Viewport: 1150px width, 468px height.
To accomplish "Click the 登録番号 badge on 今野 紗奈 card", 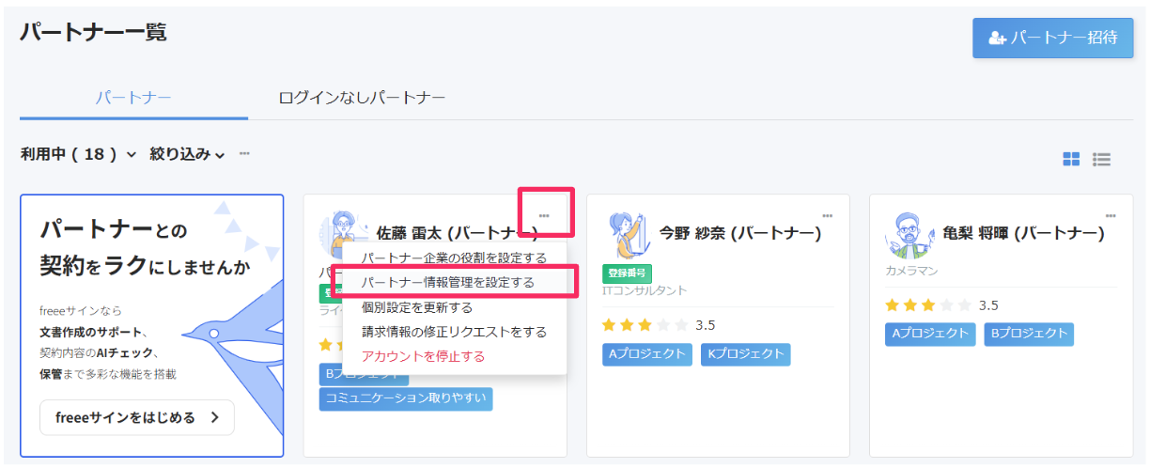I will click(x=628, y=274).
